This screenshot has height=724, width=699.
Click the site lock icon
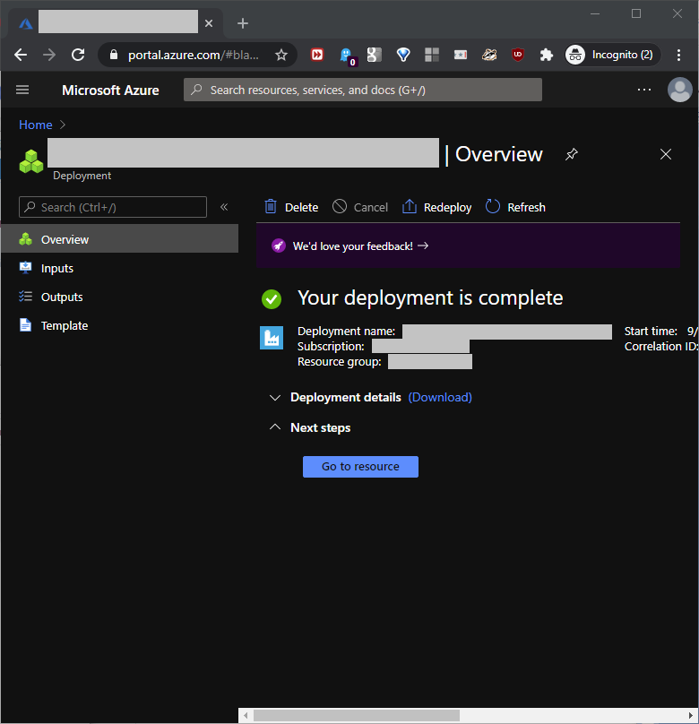(x=114, y=55)
